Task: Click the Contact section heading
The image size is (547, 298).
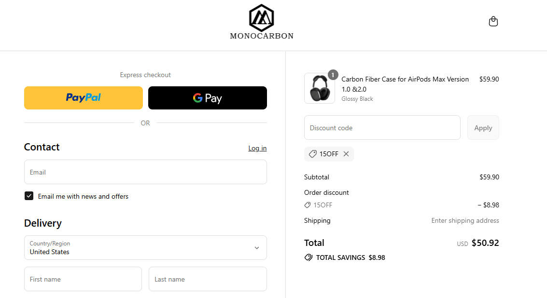Action: [x=42, y=147]
